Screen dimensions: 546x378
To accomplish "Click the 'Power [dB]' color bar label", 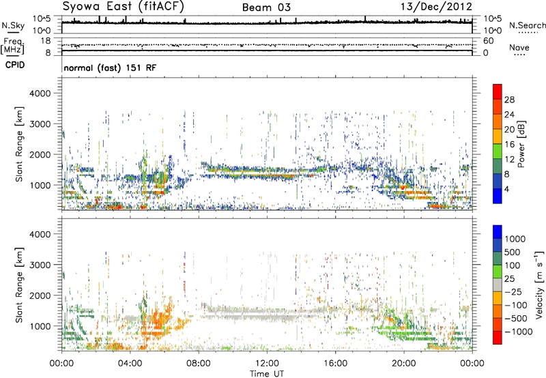I will [x=521, y=144].
